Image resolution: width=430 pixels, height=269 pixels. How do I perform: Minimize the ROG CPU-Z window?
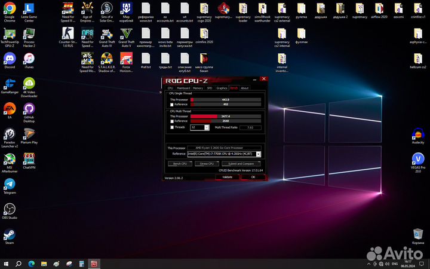(254, 80)
